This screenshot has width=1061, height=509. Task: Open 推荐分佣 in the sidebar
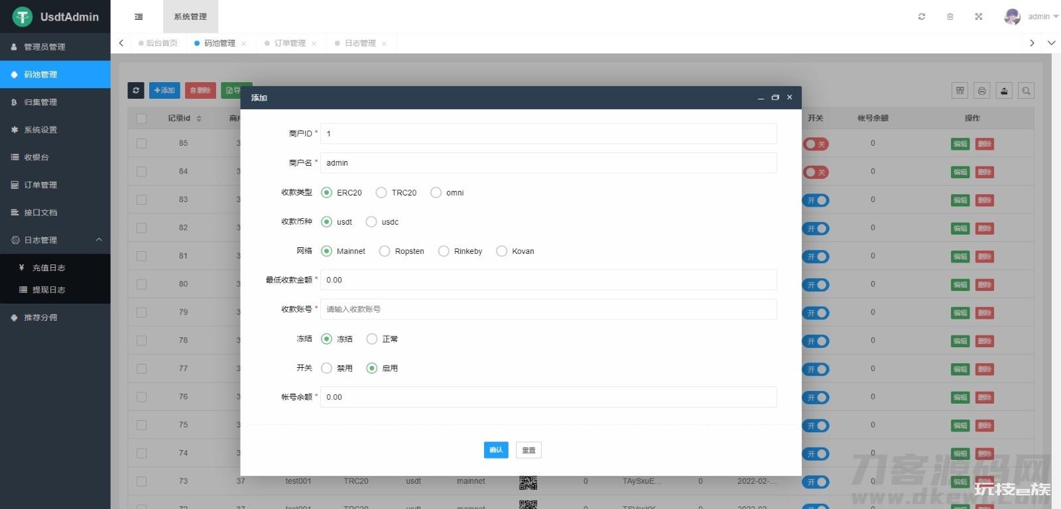click(55, 317)
